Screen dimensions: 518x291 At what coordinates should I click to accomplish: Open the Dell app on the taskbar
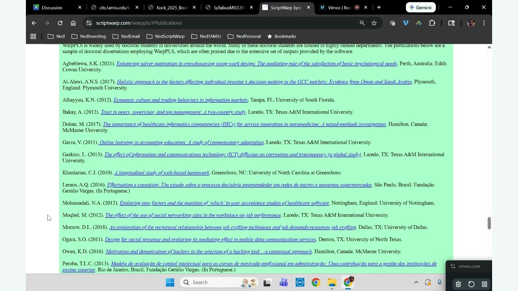(x=300, y=283)
